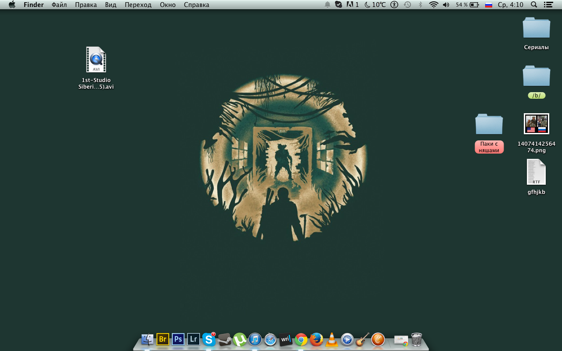Screen dimensions: 562x351
Task: Open the Переход menu
Action: coord(138,5)
